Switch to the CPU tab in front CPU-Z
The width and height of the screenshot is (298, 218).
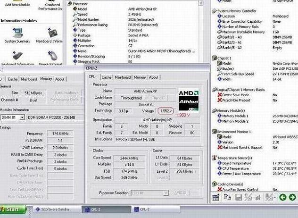coord(92,77)
